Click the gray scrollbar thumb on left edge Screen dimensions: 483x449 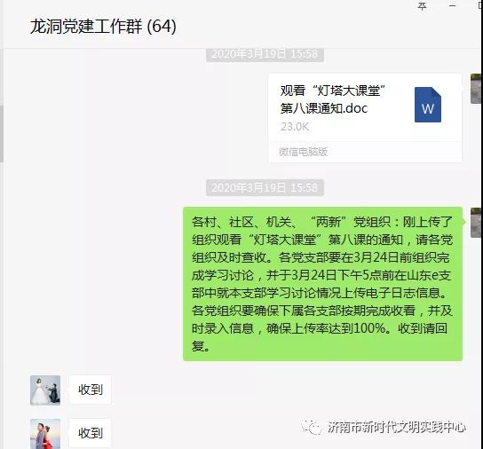coord(2,134)
